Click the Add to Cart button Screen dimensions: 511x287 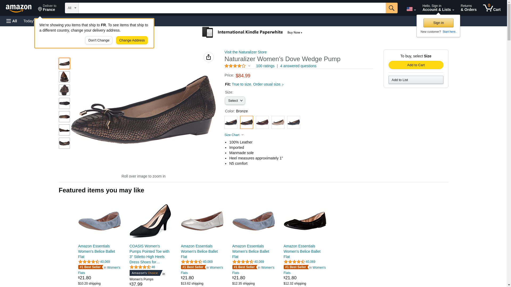416,65
